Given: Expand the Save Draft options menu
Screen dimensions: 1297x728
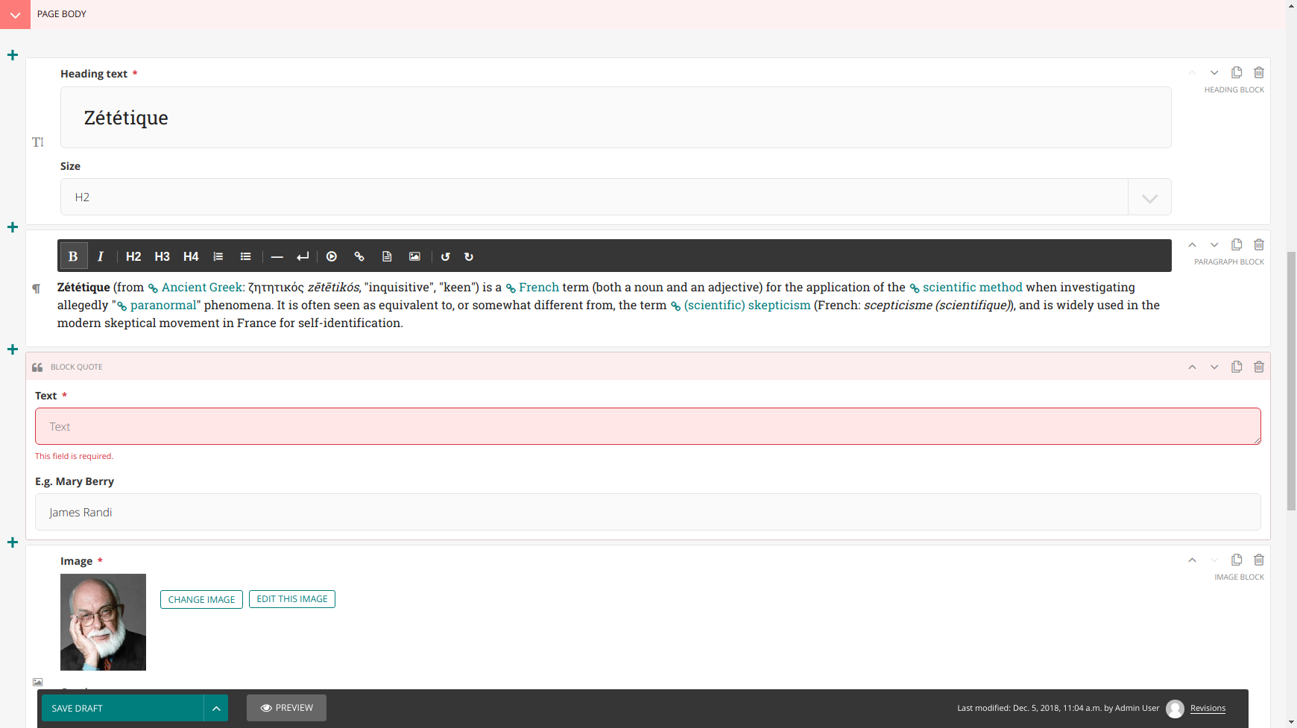Looking at the screenshot, I should click(x=216, y=708).
